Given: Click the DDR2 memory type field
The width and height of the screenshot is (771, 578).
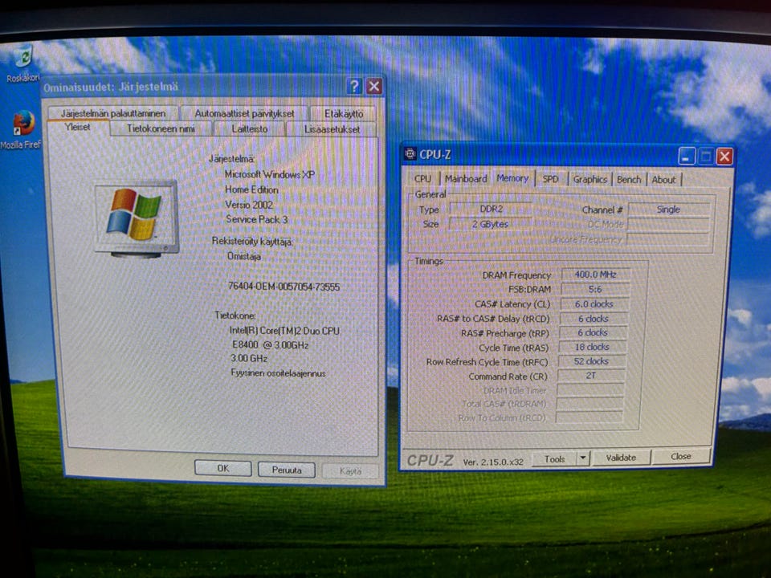Looking at the screenshot, I should [491, 209].
